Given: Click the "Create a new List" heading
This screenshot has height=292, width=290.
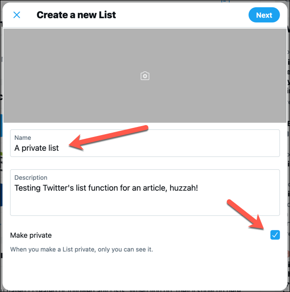Looking at the screenshot, I should click(x=76, y=15).
